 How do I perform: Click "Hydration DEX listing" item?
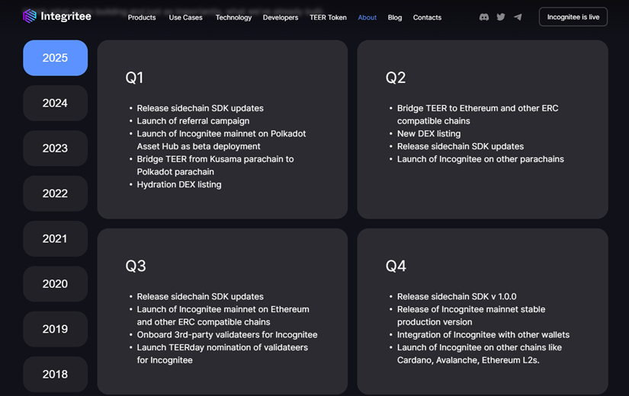point(179,184)
